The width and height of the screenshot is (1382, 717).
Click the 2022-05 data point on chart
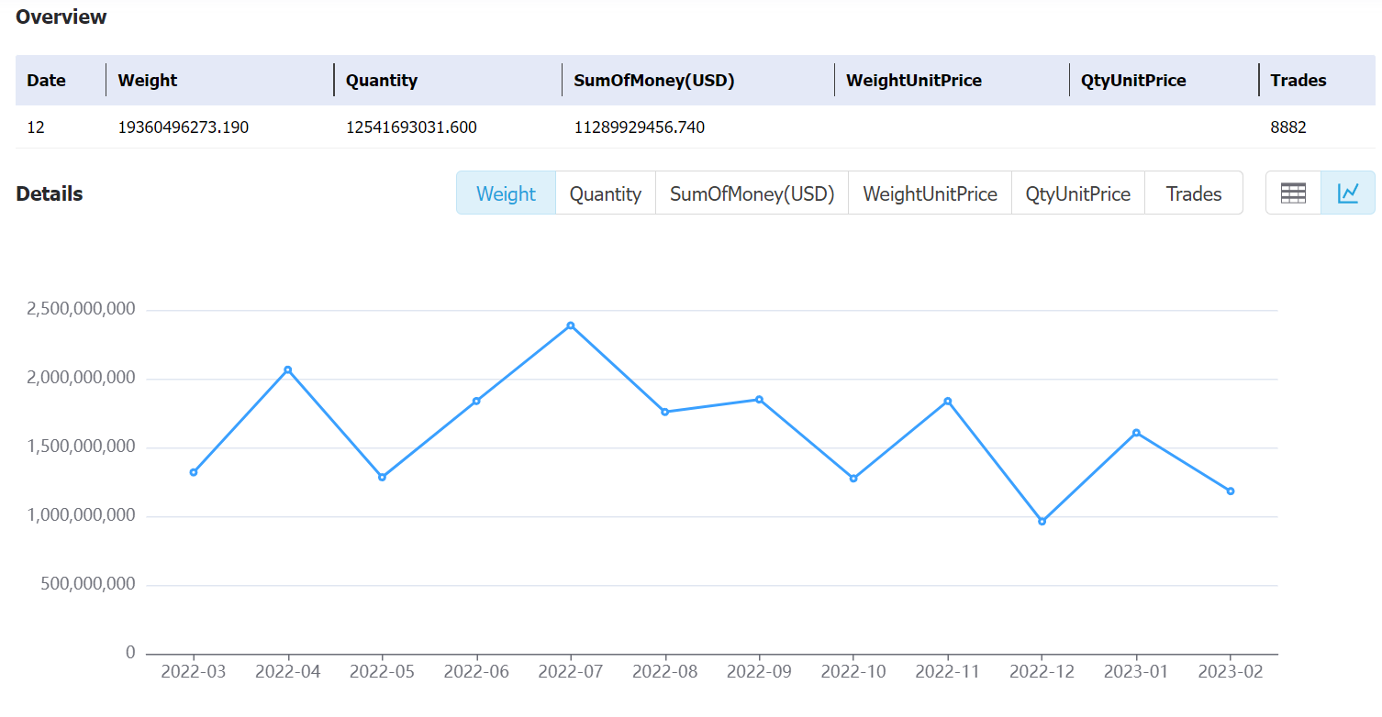tap(382, 477)
